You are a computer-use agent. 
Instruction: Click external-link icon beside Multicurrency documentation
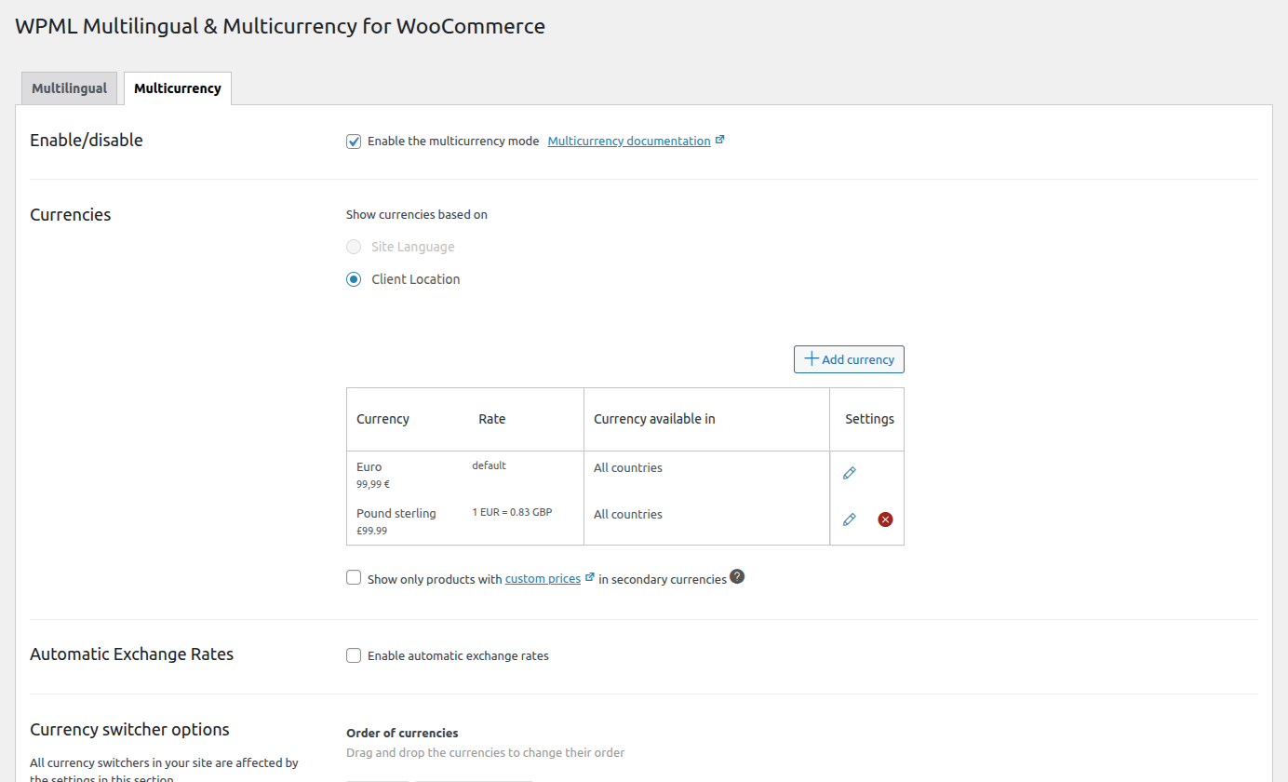(719, 141)
